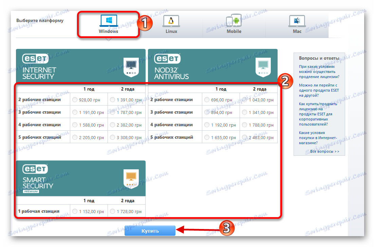Select Internet Security 5 stations 2 205,00 грн
Screen dimensions: 375x247
pyautogui.click(x=75, y=137)
